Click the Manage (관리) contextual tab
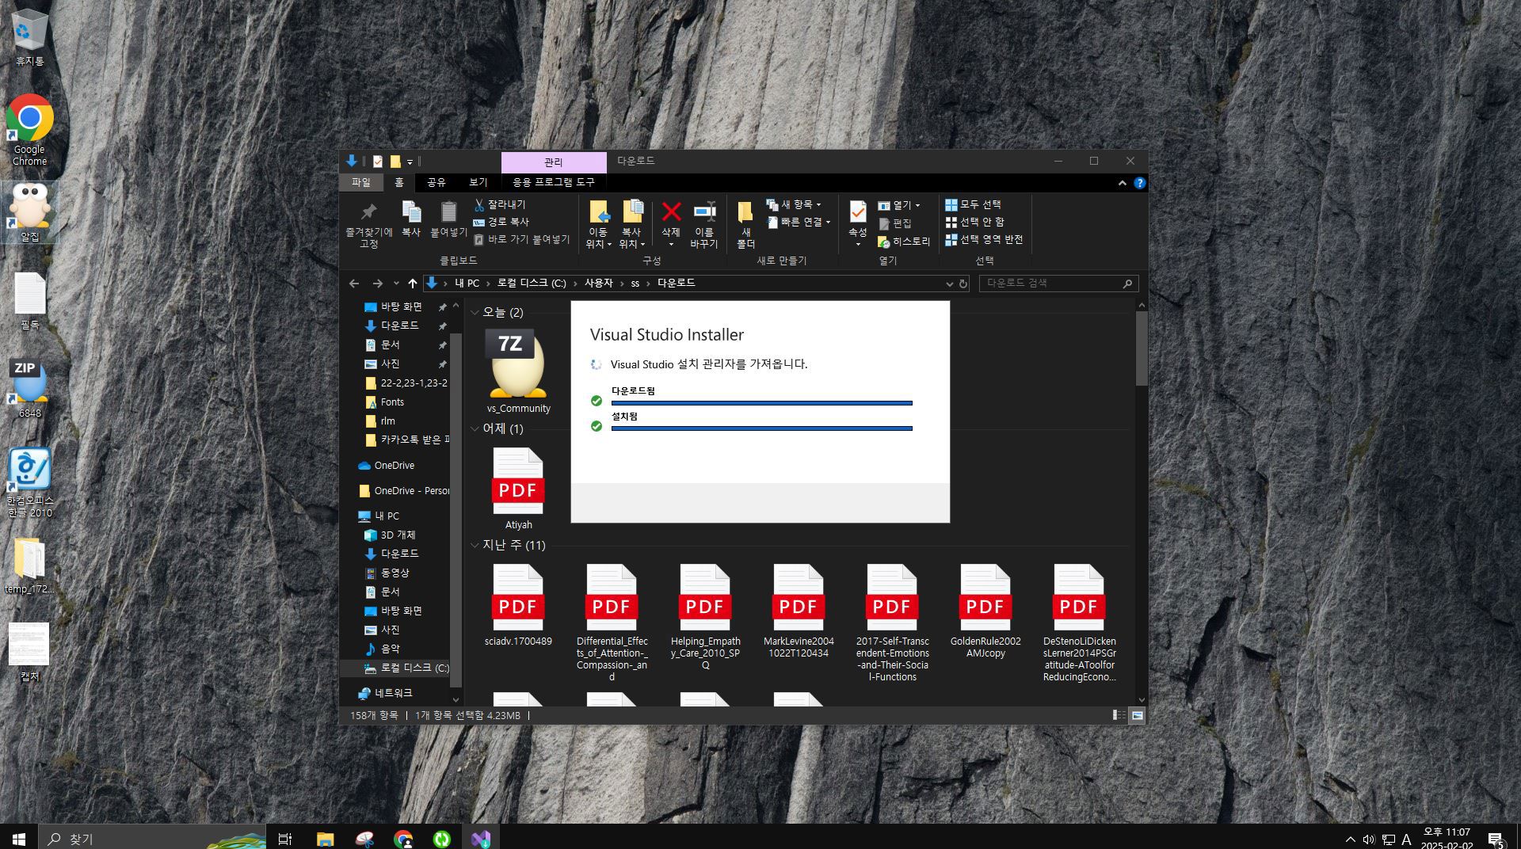Image resolution: width=1521 pixels, height=849 pixels. (x=554, y=162)
